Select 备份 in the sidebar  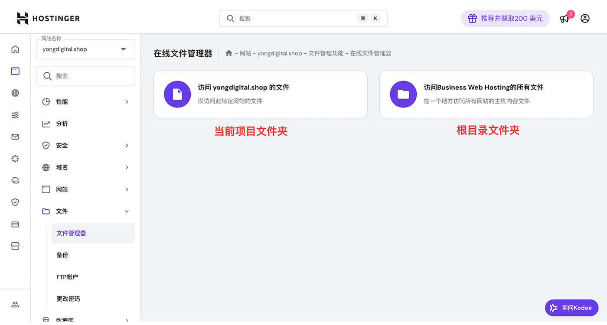(x=93, y=255)
